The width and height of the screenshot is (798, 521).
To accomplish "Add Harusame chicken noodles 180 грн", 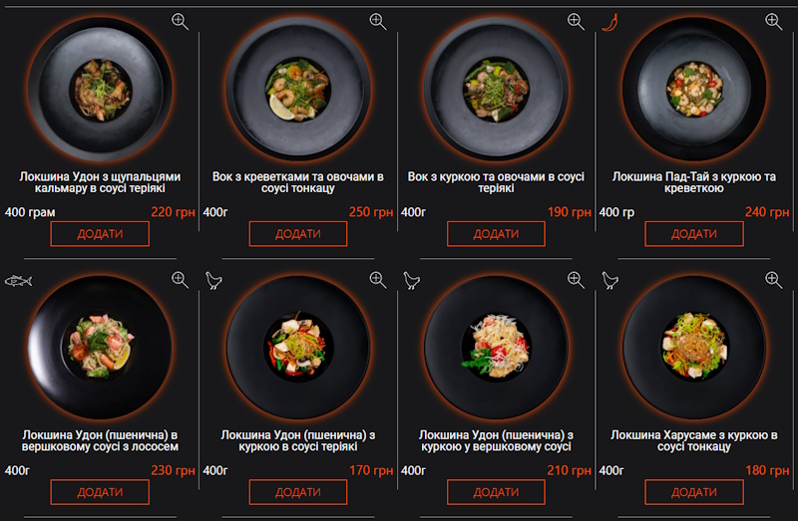I will pyautogui.click(x=694, y=492).
